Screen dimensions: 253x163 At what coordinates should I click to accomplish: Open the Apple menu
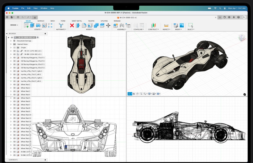tap(9, 8)
